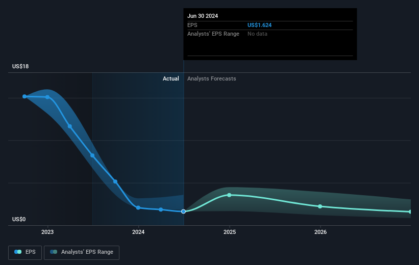Click the EPS data point at 2024 tick
Screen dimensions: 419x265
(x=138, y=207)
